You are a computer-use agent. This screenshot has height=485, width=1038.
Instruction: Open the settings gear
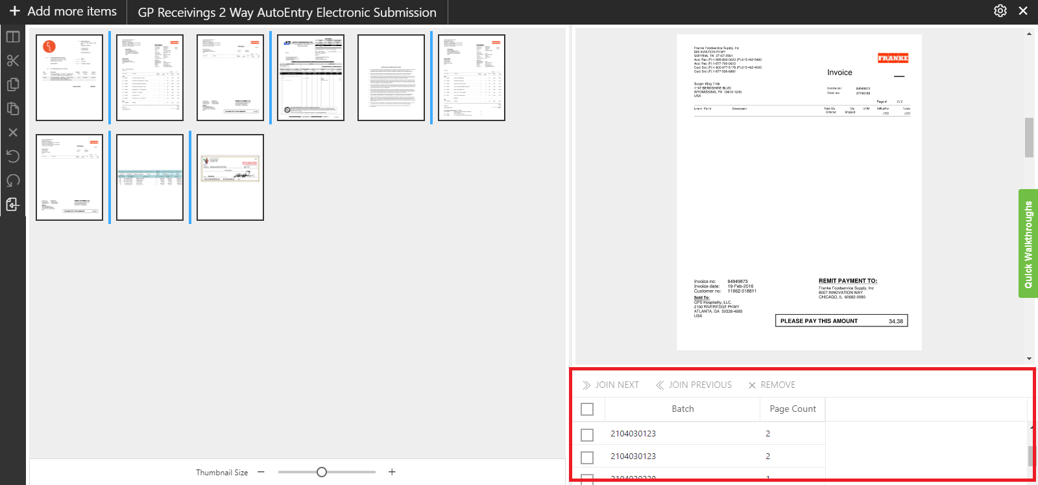1000,11
